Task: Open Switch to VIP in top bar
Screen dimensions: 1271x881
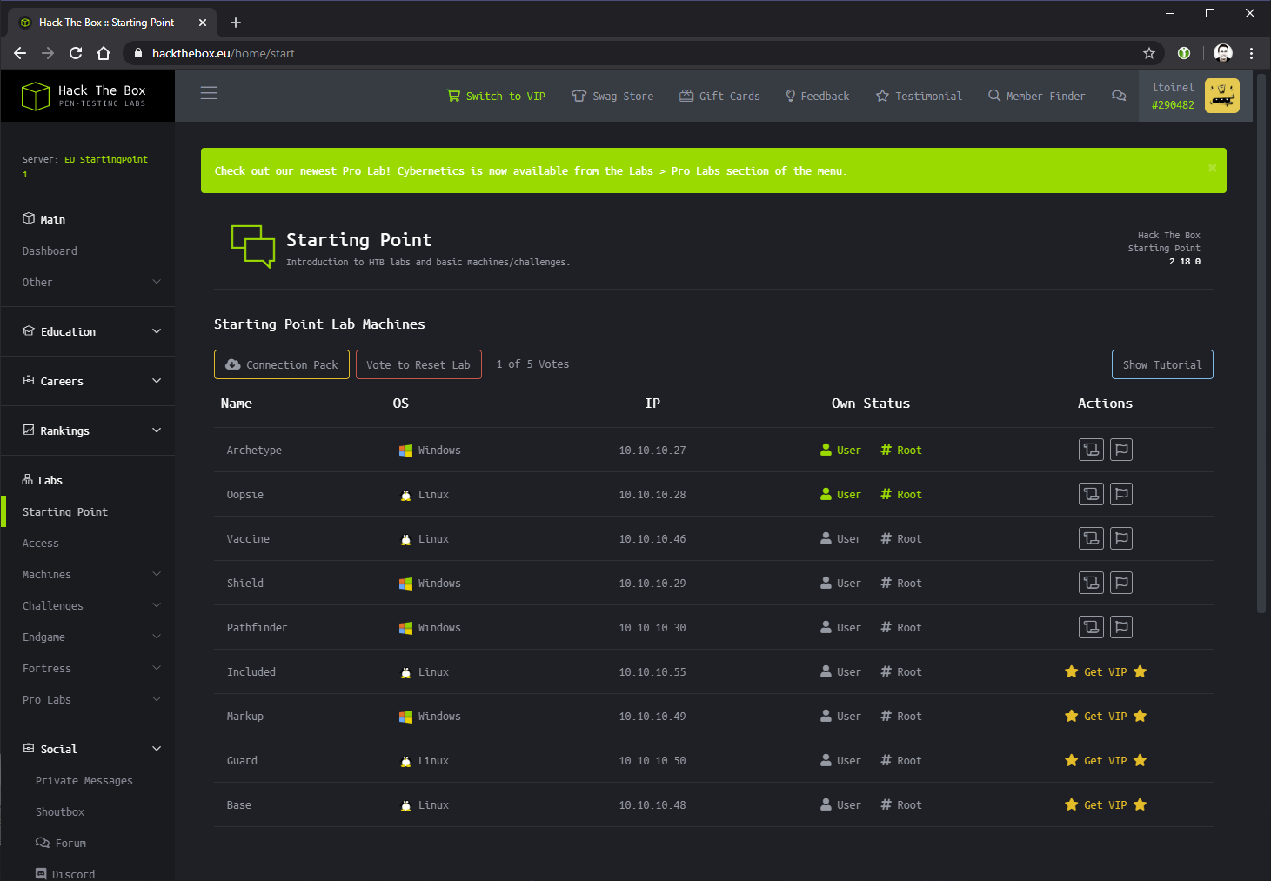Action: tap(496, 96)
